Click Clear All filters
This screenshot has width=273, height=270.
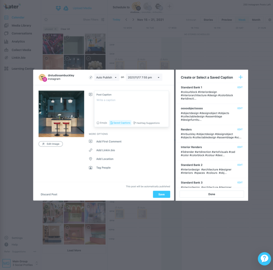click(x=65, y=29)
